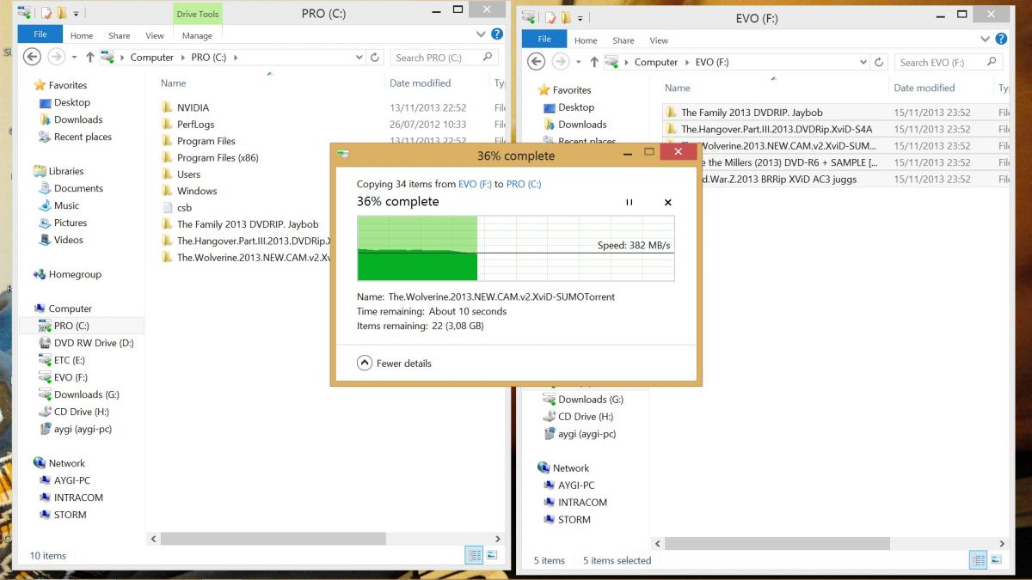
Task: Open recent locations dropdown in EVO (F:) window
Action: (579, 63)
